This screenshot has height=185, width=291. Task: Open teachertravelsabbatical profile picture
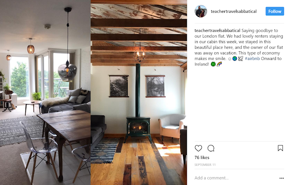(x=201, y=11)
